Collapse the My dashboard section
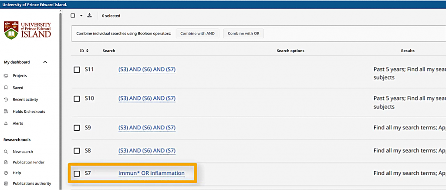 (x=45, y=62)
